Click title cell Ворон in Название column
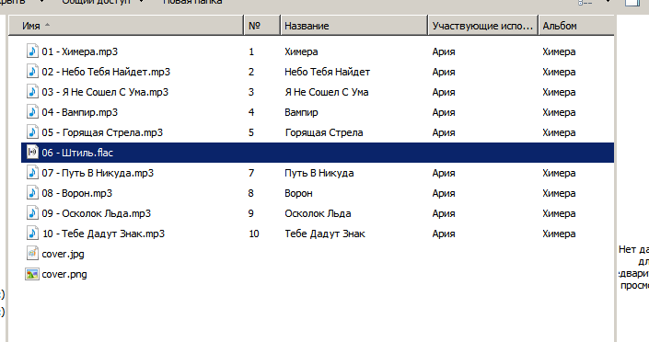 coord(298,194)
